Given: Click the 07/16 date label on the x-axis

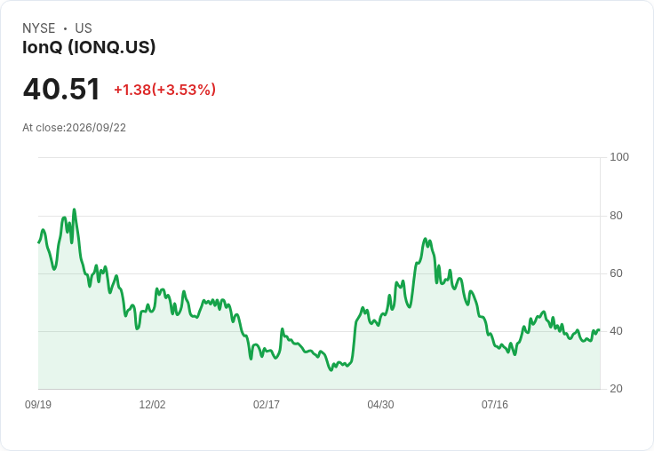Looking at the screenshot, I should pyautogui.click(x=495, y=404).
